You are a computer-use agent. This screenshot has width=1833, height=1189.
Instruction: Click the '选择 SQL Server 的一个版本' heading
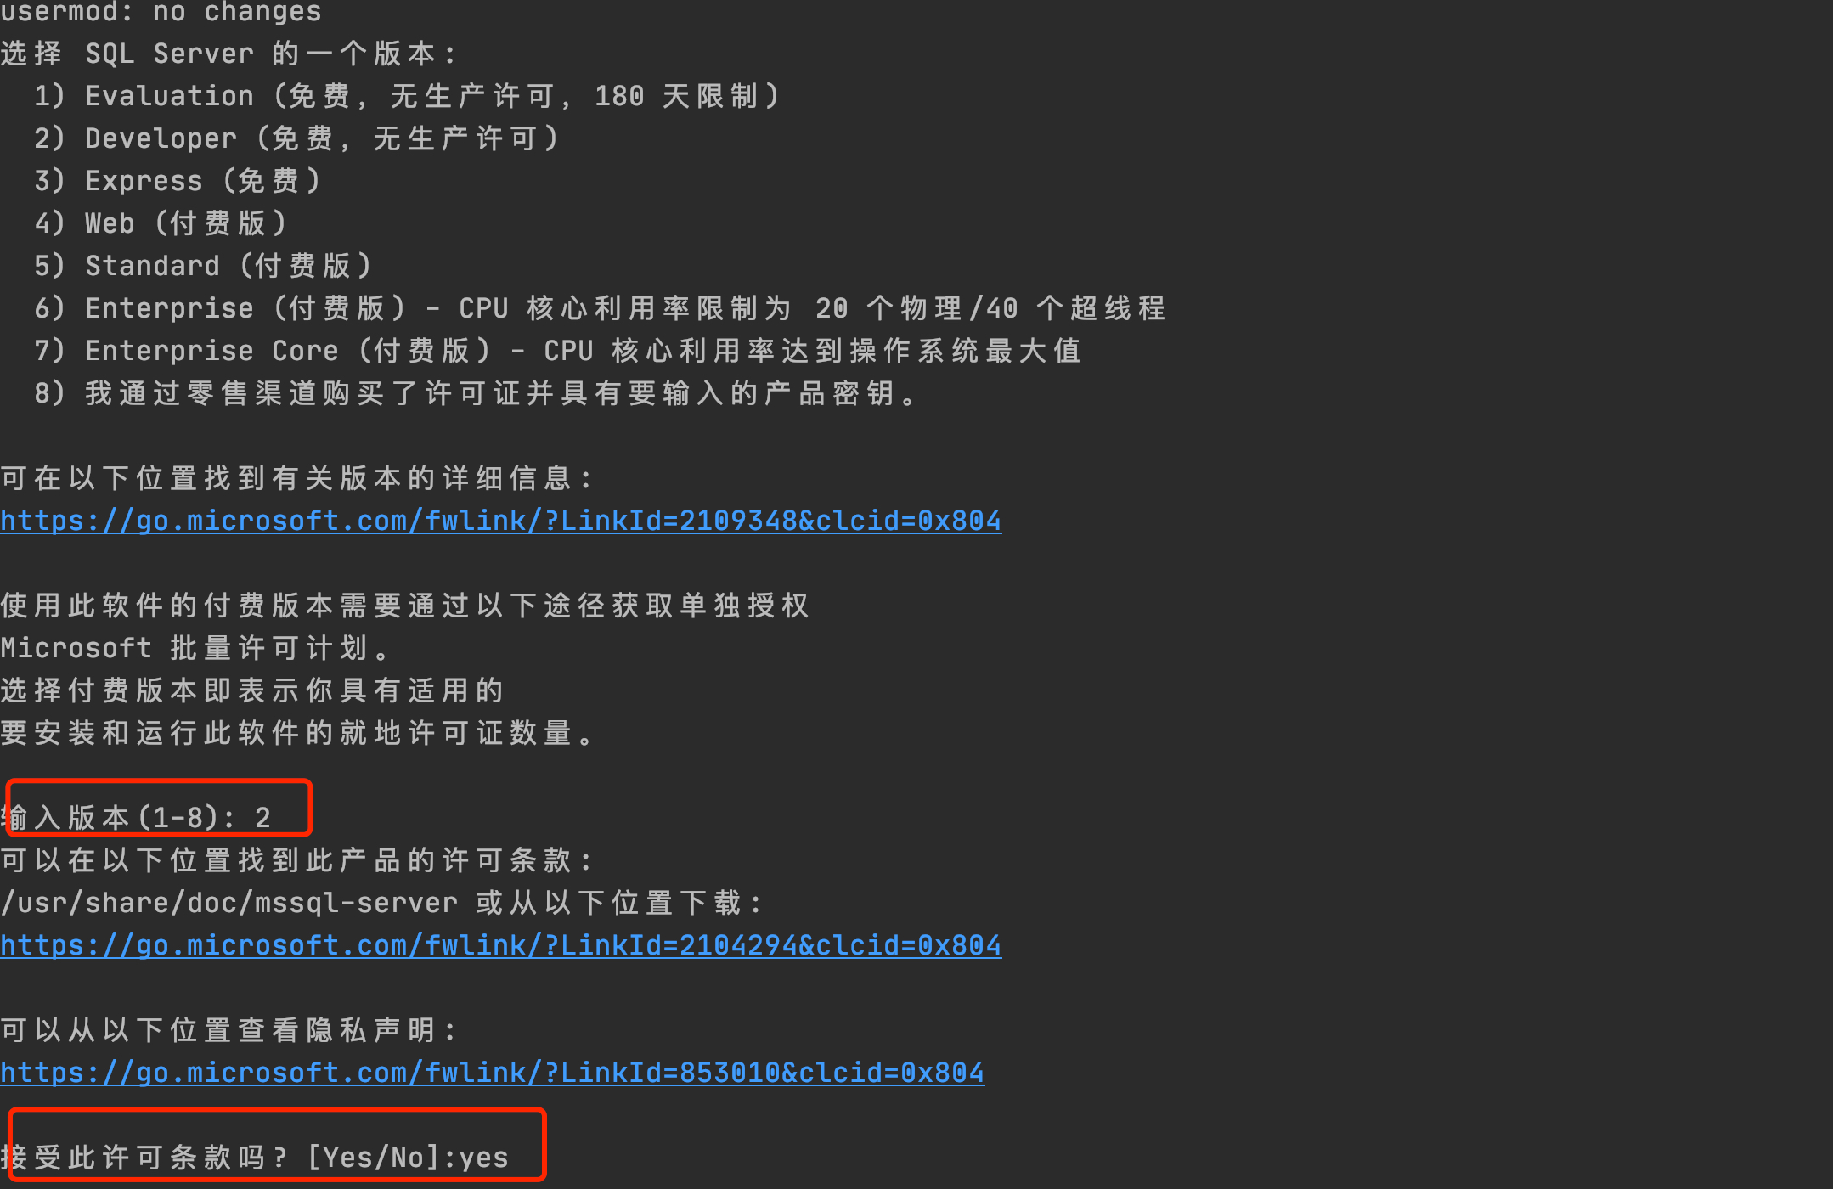click(x=228, y=54)
